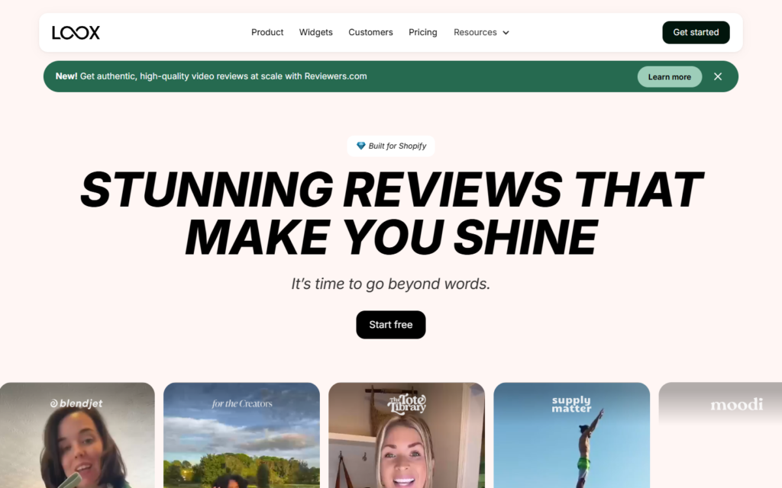Click the 'It's time to go beyond words.' text
The height and width of the screenshot is (488, 782).
coord(391,284)
